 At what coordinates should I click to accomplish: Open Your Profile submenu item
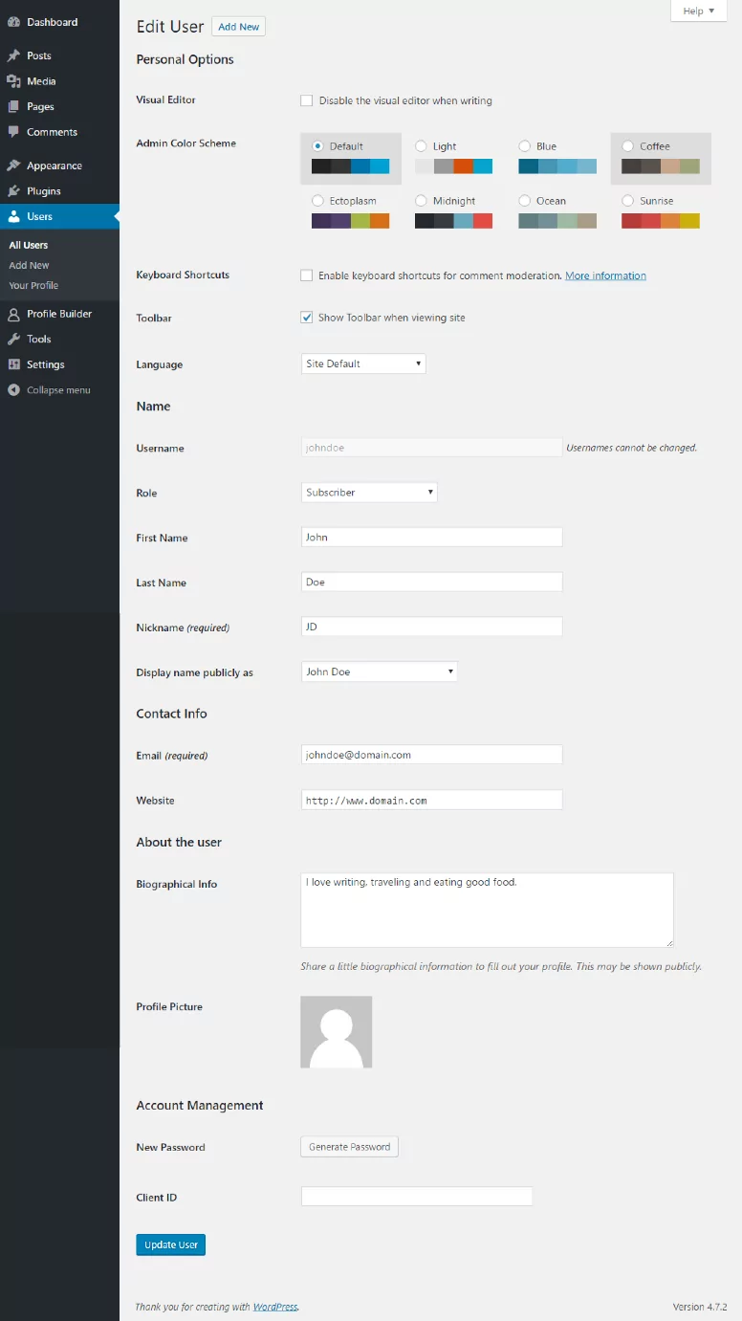click(x=33, y=286)
